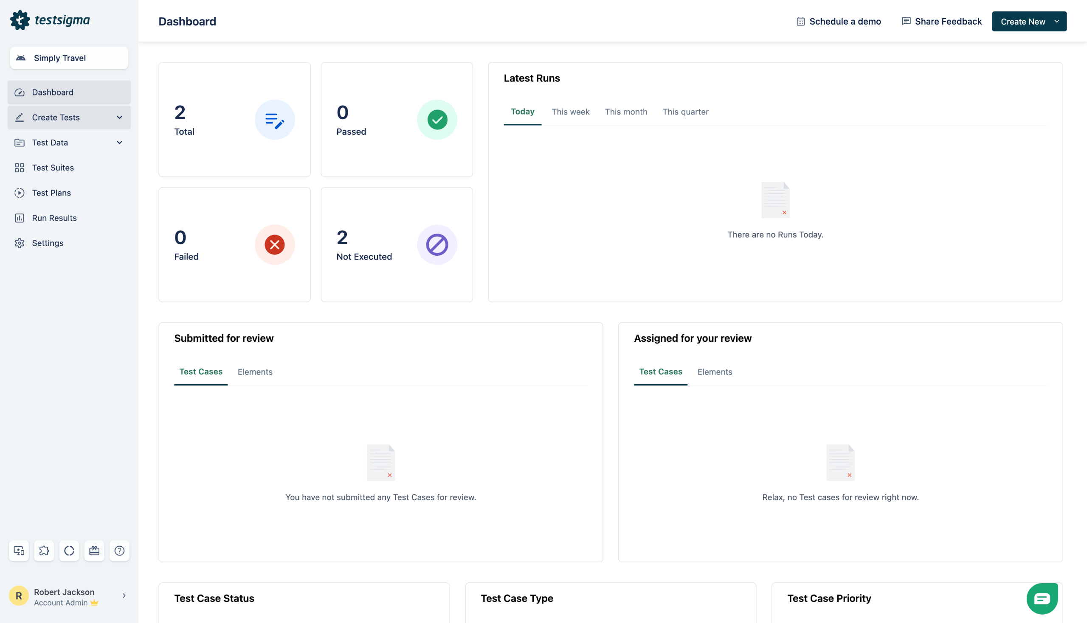Open the Simply Travel project selector
1087x623 pixels.
(x=69, y=58)
